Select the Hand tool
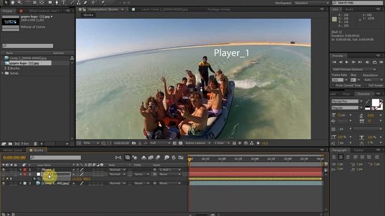The image size is (385, 216). coord(12,2)
